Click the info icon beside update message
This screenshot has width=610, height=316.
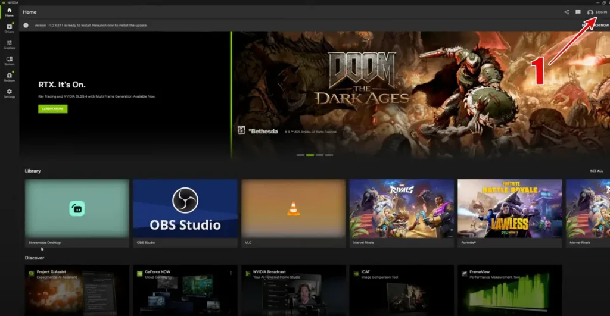pos(26,25)
